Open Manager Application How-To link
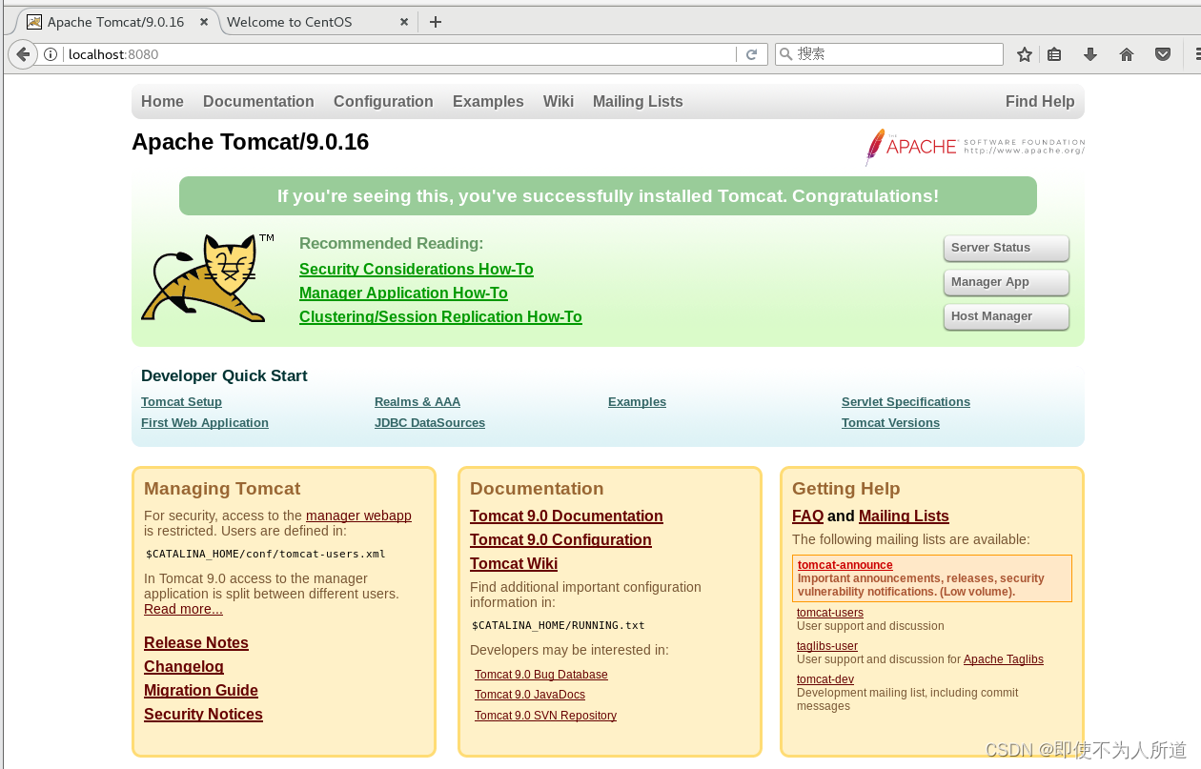The image size is (1201, 769). [x=403, y=293]
